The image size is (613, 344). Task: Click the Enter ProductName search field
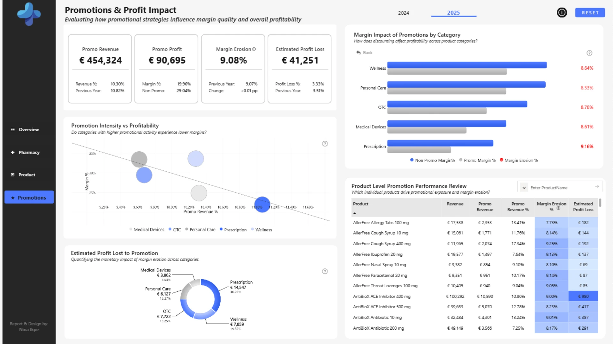click(x=560, y=188)
